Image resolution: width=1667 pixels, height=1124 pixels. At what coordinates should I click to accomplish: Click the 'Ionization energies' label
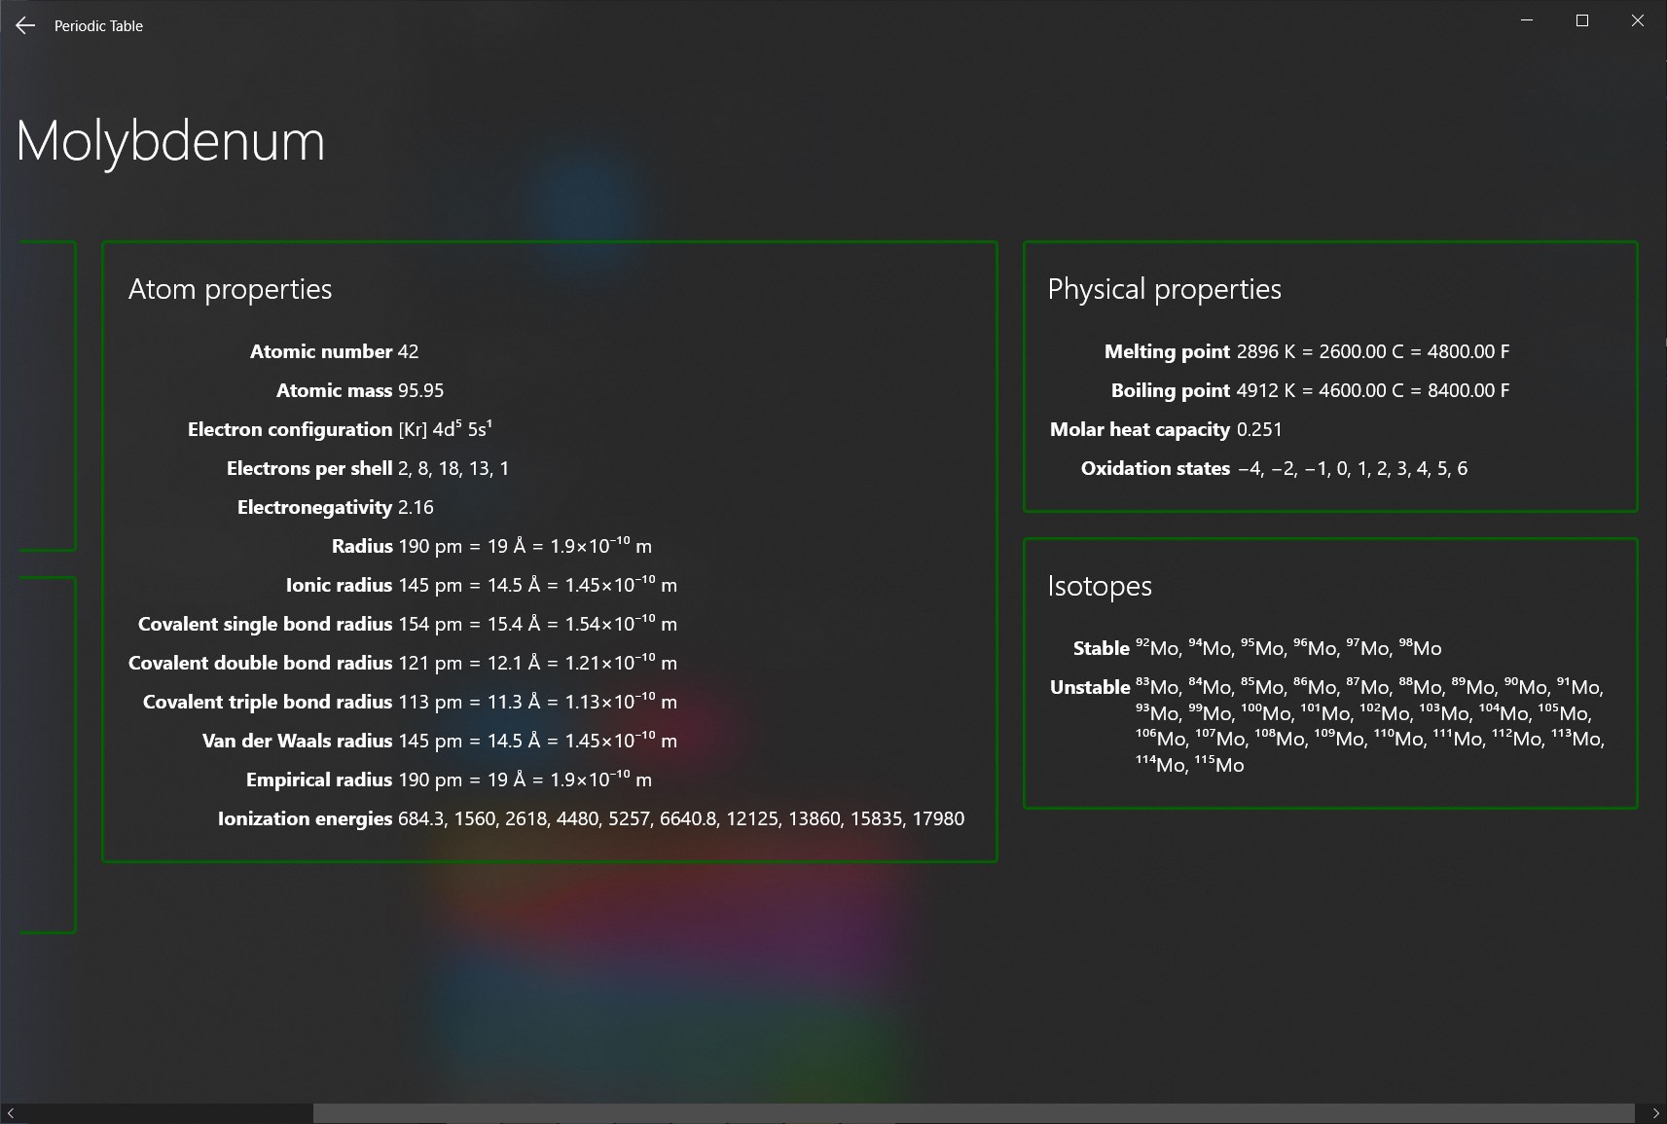point(306,818)
